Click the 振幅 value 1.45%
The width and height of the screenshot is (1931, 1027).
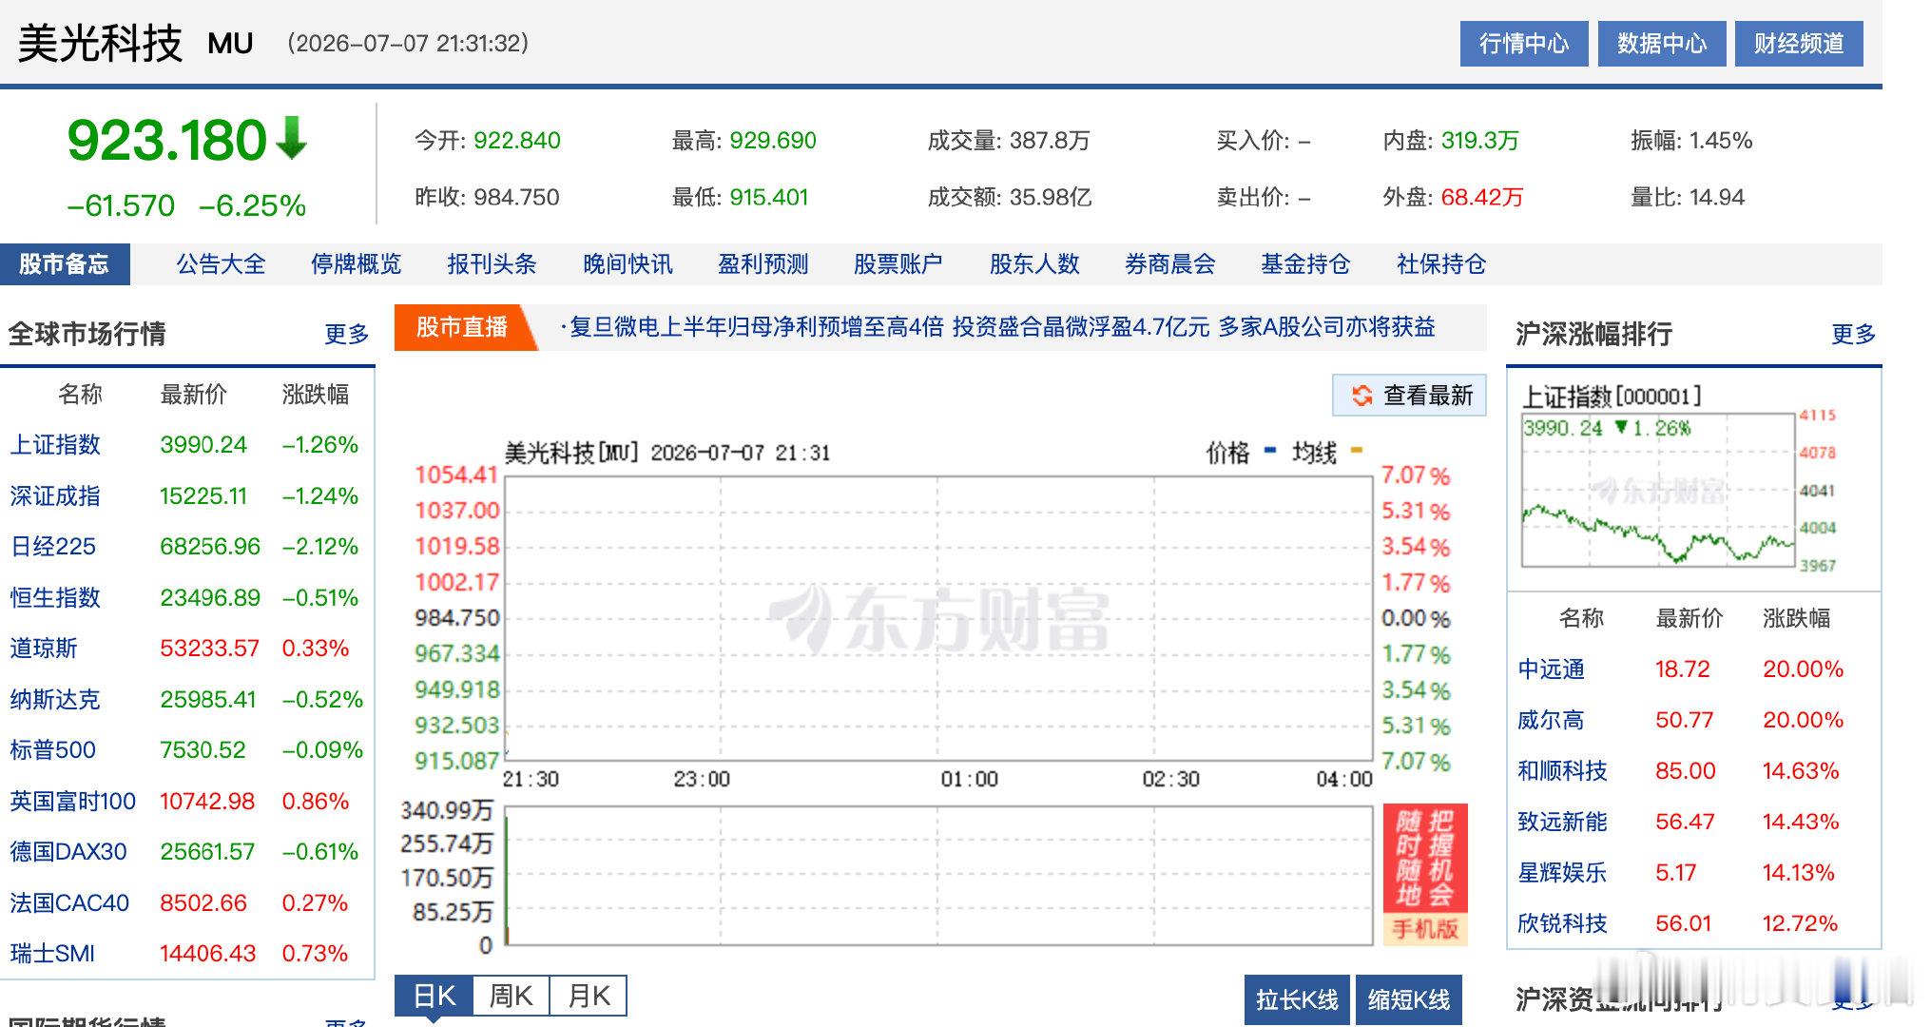click(1721, 141)
